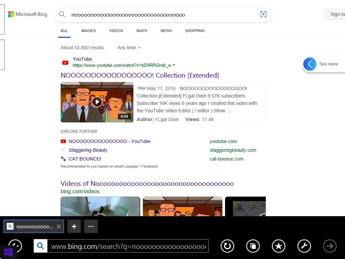This screenshot has height=259, width=345.
Task: Click the address bar search icon
Action: click(40, 246)
